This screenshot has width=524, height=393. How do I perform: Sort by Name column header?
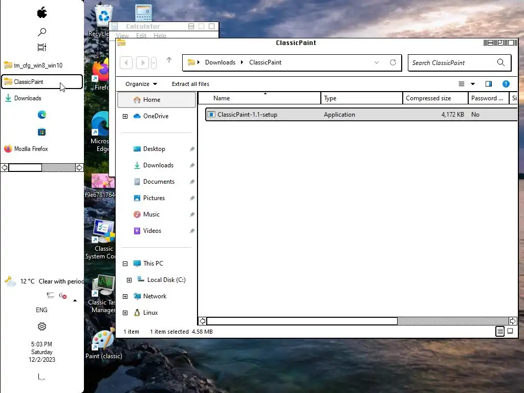259,98
